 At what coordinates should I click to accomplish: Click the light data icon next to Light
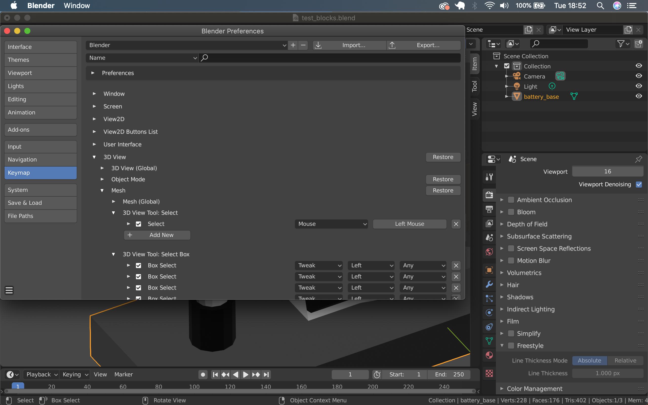[x=552, y=86]
